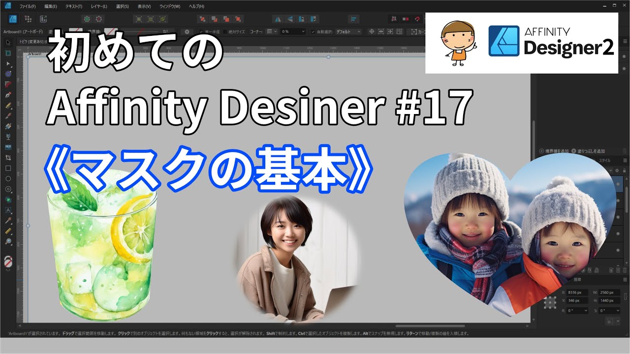Switch to the Export persona icon
Screen dimensions: 630x354
[x=43, y=19]
